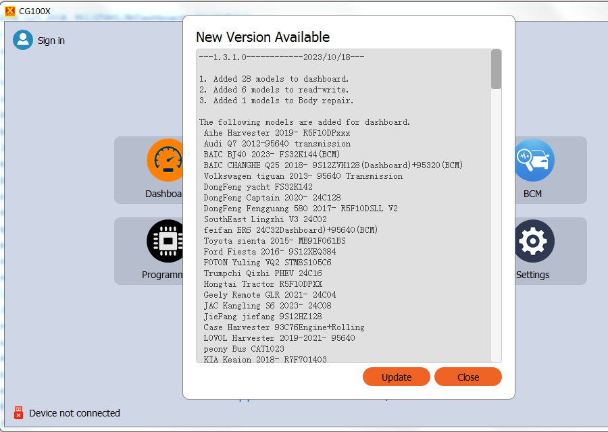The height and width of the screenshot is (432, 608).
Task: Click the 'feifan ER6 24C32Dashboard)+95640(BCM)' entry
Action: 290,231
